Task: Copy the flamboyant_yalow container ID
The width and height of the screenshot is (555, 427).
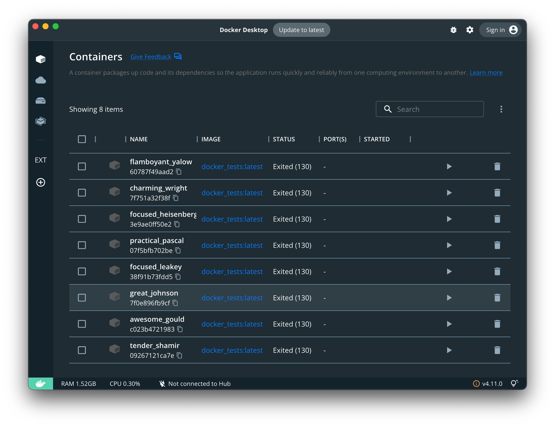Action: [179, 172]
